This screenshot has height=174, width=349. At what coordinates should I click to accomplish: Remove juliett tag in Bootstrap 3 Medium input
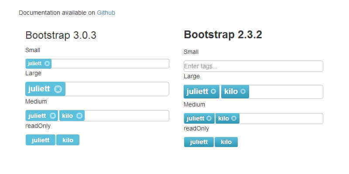[x=53, y=116]
